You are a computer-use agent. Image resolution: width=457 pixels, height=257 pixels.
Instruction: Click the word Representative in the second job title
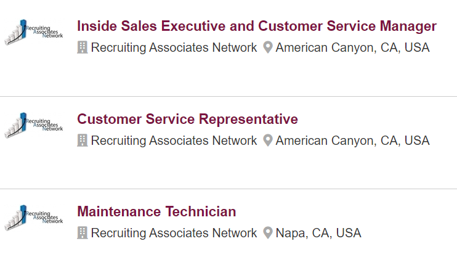[x=248, y=120]
